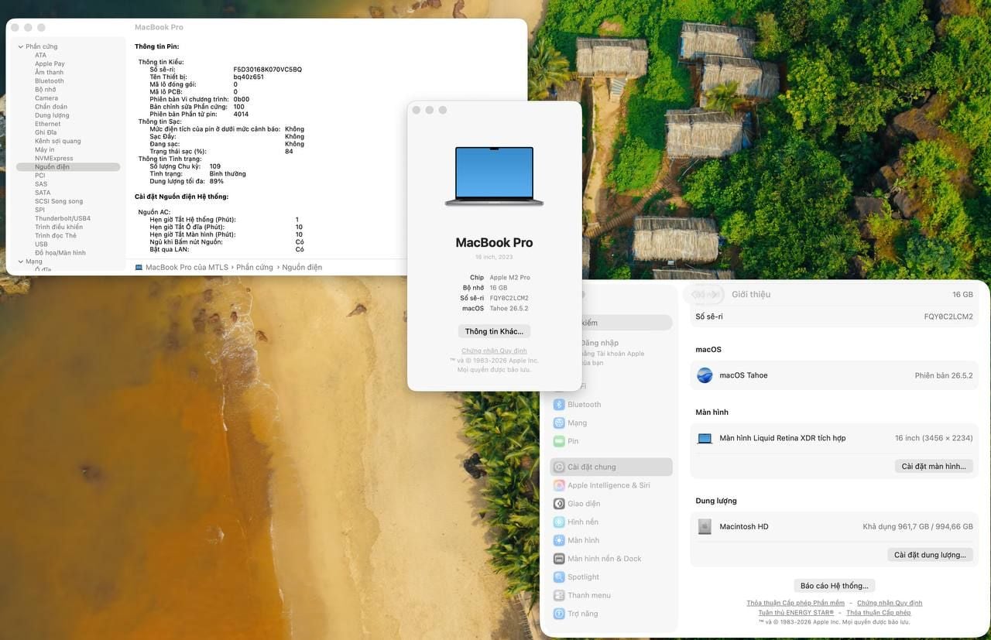The height and width of the screenshot is (640, 991).
Task: Select Bộ nhớ in System Information sidebar
Action: click(45, 90)
